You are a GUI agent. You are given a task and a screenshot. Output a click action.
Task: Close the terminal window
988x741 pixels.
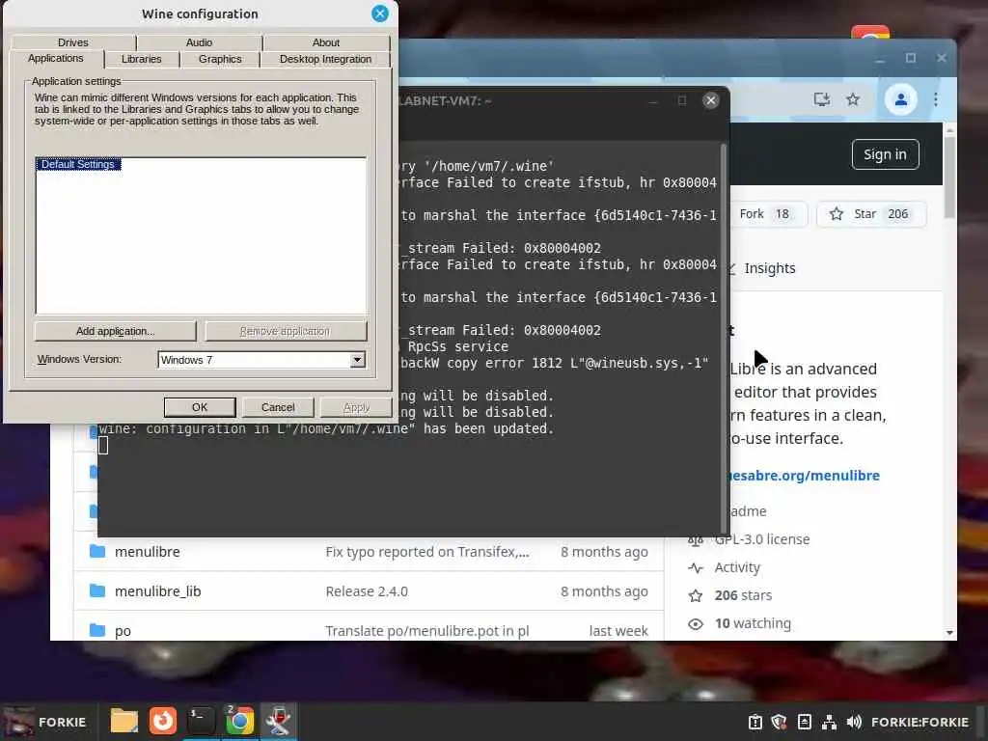(x=711, y=100)
